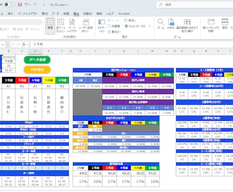
Task: Toggle the ルーラー ruler checkbox
Action: click(x=109, y=20)
